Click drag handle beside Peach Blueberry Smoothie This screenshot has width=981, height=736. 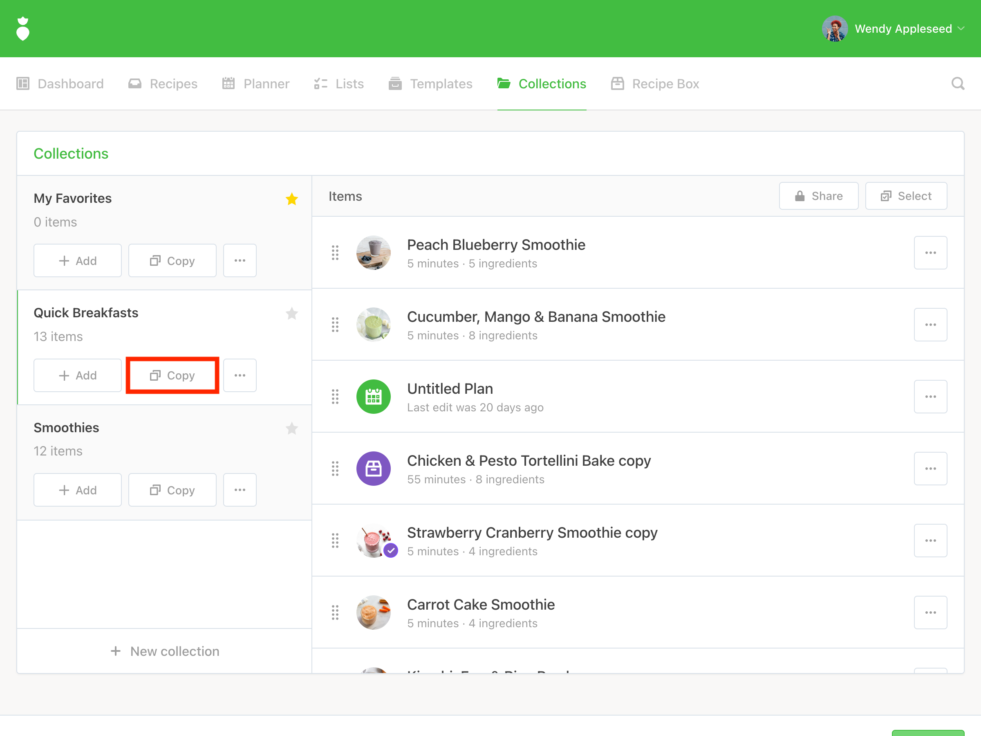click(335, 252)
